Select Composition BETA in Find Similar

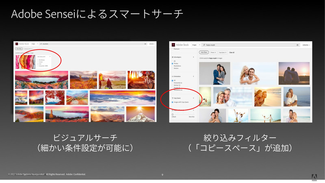point(38,66)
